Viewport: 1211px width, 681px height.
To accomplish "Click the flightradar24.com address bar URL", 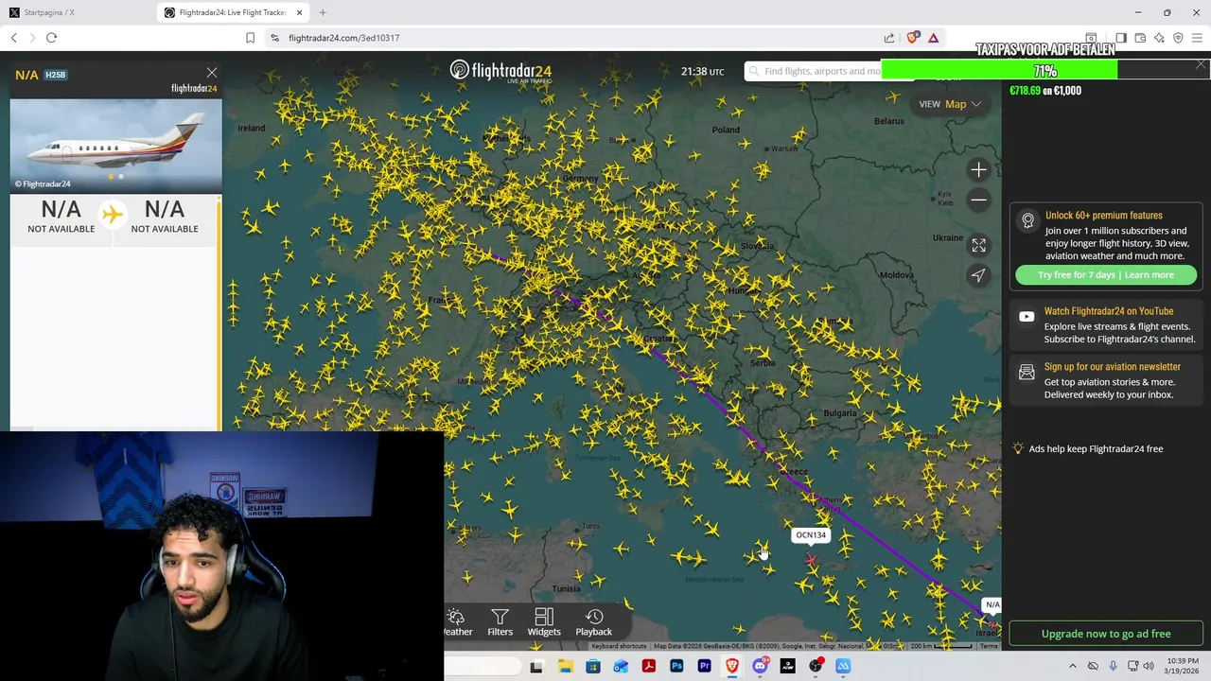I will point(343,38).
